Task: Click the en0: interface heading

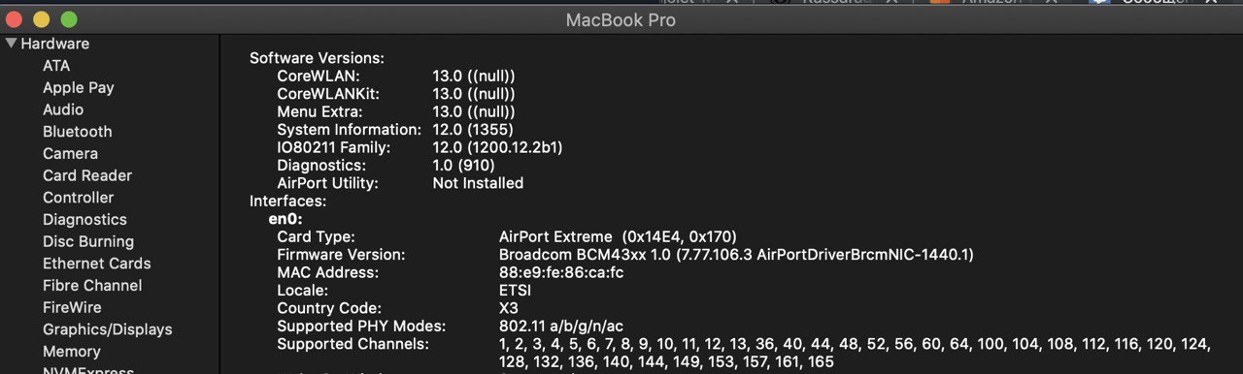Action: [x=286, y=219]
